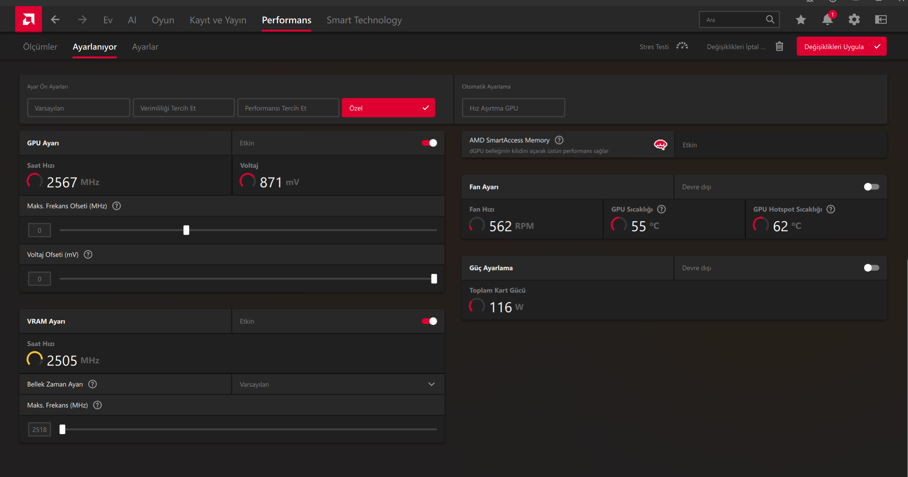Click the Voltaj 871 mV reading
Viewport: 908px width, 477px height.
[x=269, y=182]
